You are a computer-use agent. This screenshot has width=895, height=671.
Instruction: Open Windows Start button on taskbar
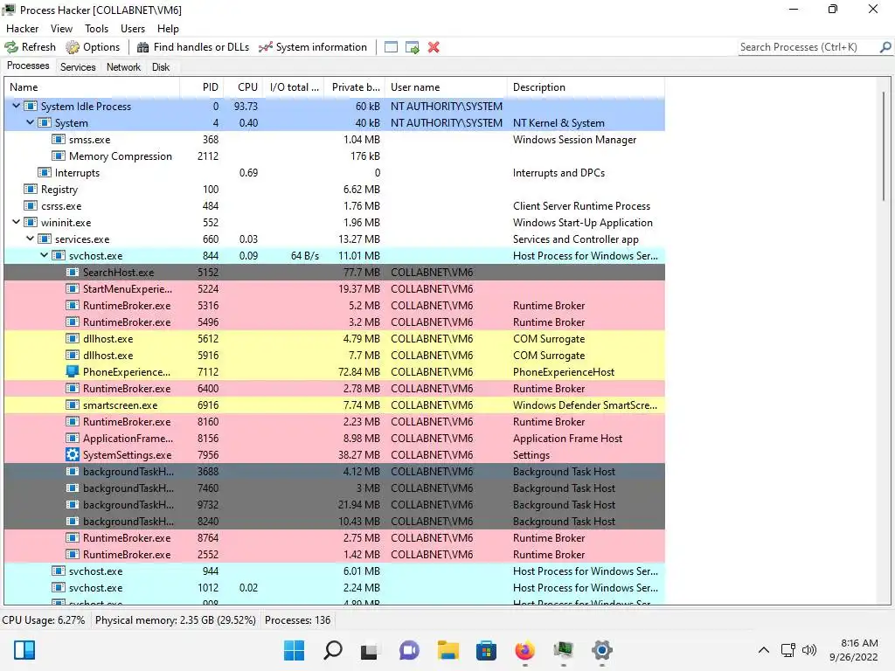coord(294,650)
